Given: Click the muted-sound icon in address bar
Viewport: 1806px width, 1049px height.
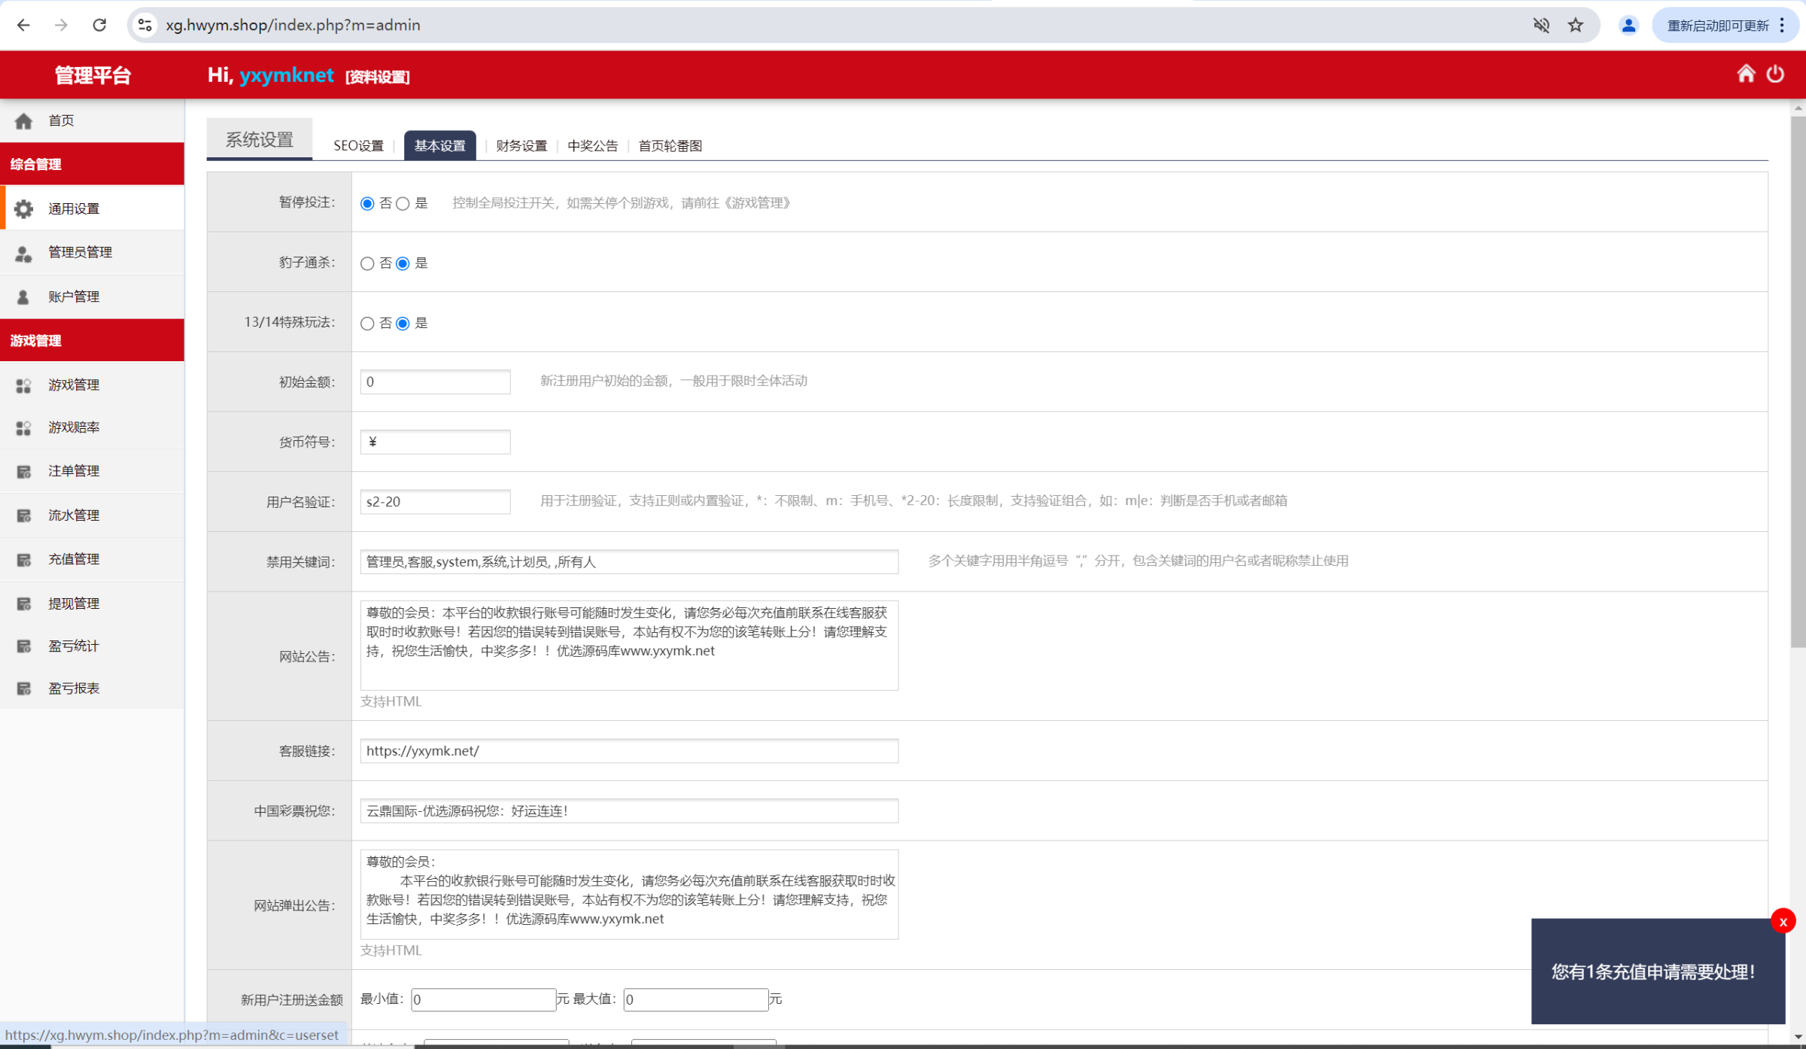Looking at the screenshot, I should [x=1541, y=25].
